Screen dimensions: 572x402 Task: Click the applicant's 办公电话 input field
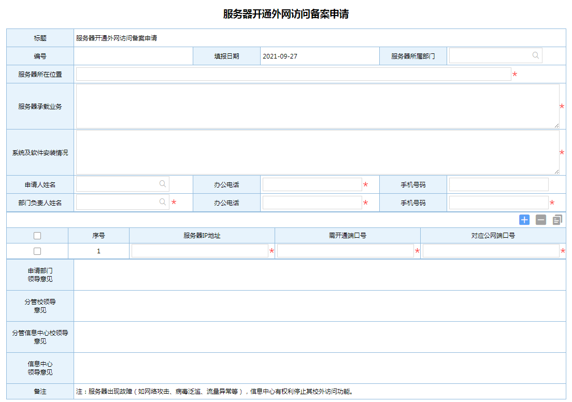(x=312, y=184)
